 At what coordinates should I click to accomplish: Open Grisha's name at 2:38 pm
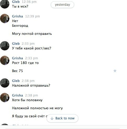[18, 95]
